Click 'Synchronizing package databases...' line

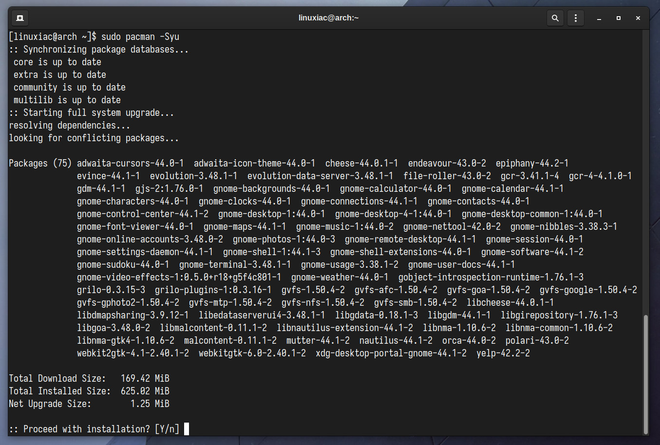[99, 50]
